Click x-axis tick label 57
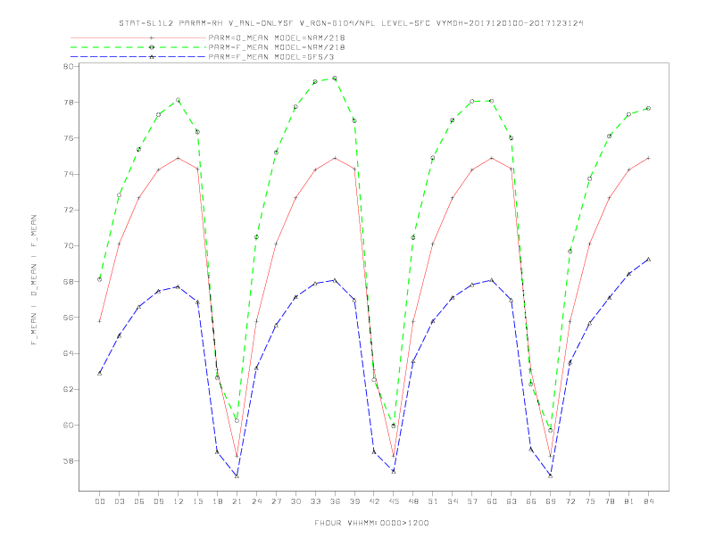Image resolution: width=707 pixels, height=546 pixels. 472,501
